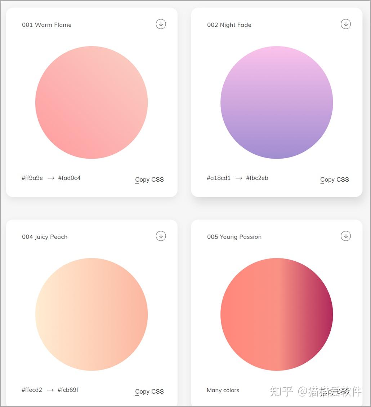Download the Warm Flame gradient image
Viewport: 371px width, 407px height.
coord(161,24)
